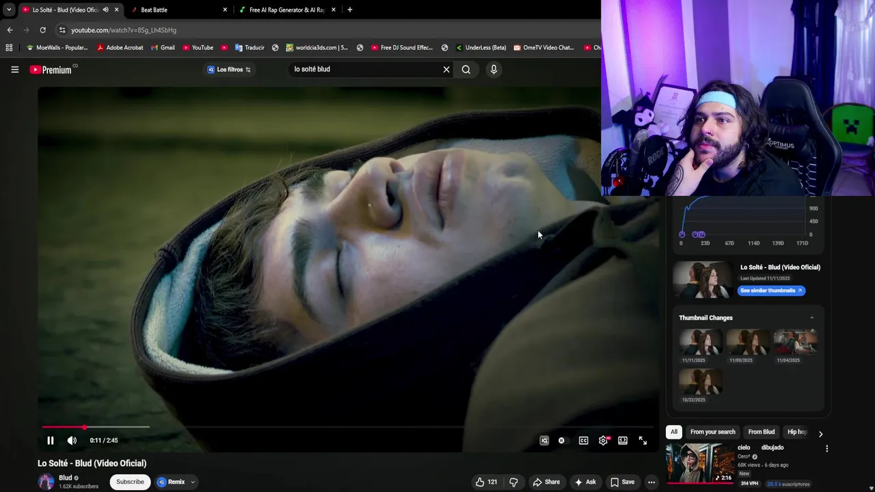Mute the video volume

[72, 441]
